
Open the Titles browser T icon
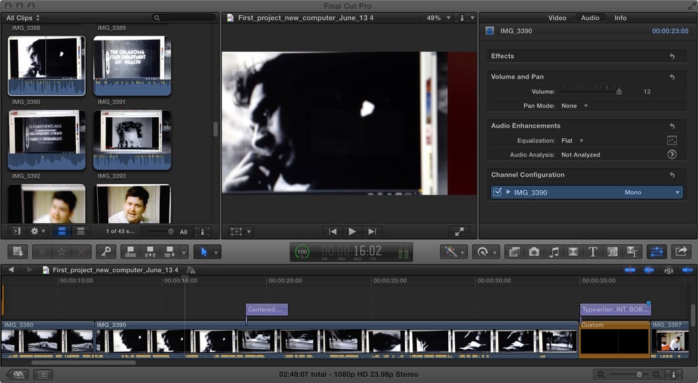tap(593, 252)
